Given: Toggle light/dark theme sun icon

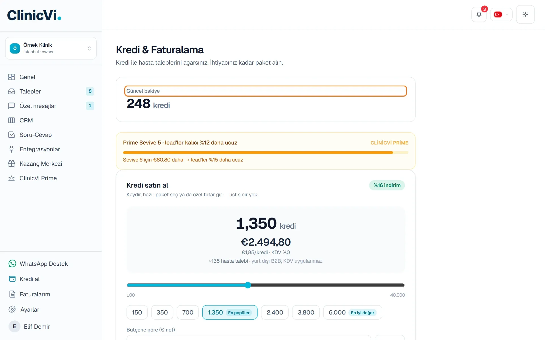Looking at the screenshot, I should click(x=525, y=14).
